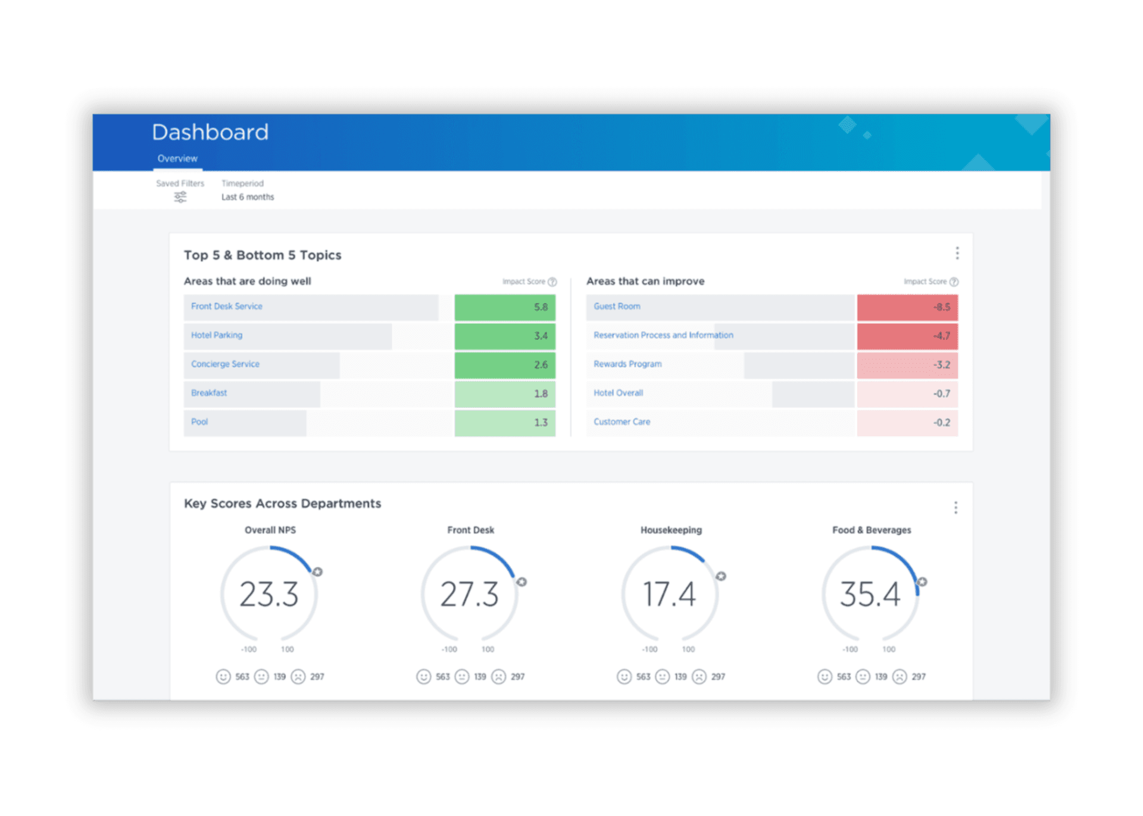
Task: Click the happy face icon under Overall NPS
Action: click(x=223, y=676)
